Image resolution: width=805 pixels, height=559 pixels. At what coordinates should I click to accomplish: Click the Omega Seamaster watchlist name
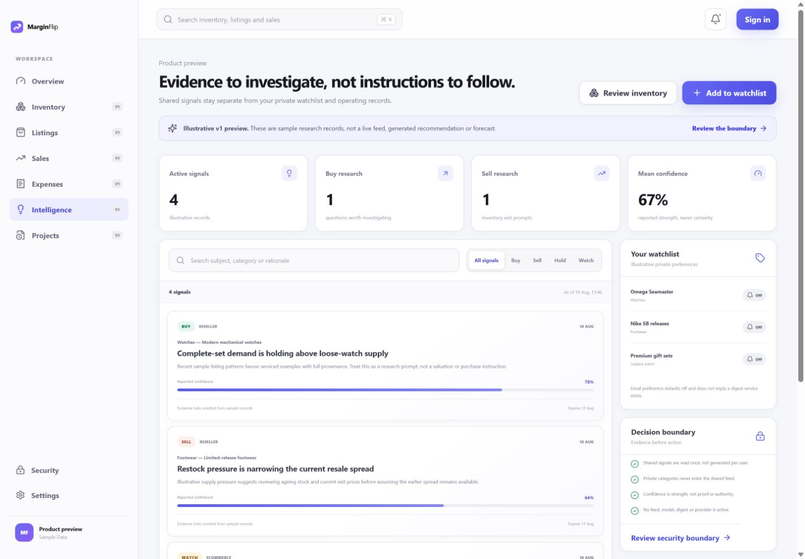coord(651,292)
